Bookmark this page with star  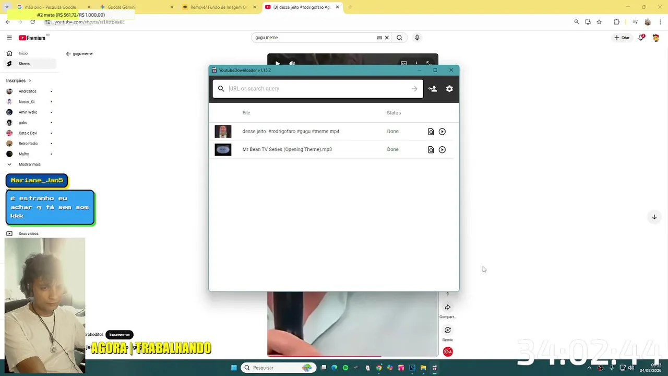pos(599,22)
